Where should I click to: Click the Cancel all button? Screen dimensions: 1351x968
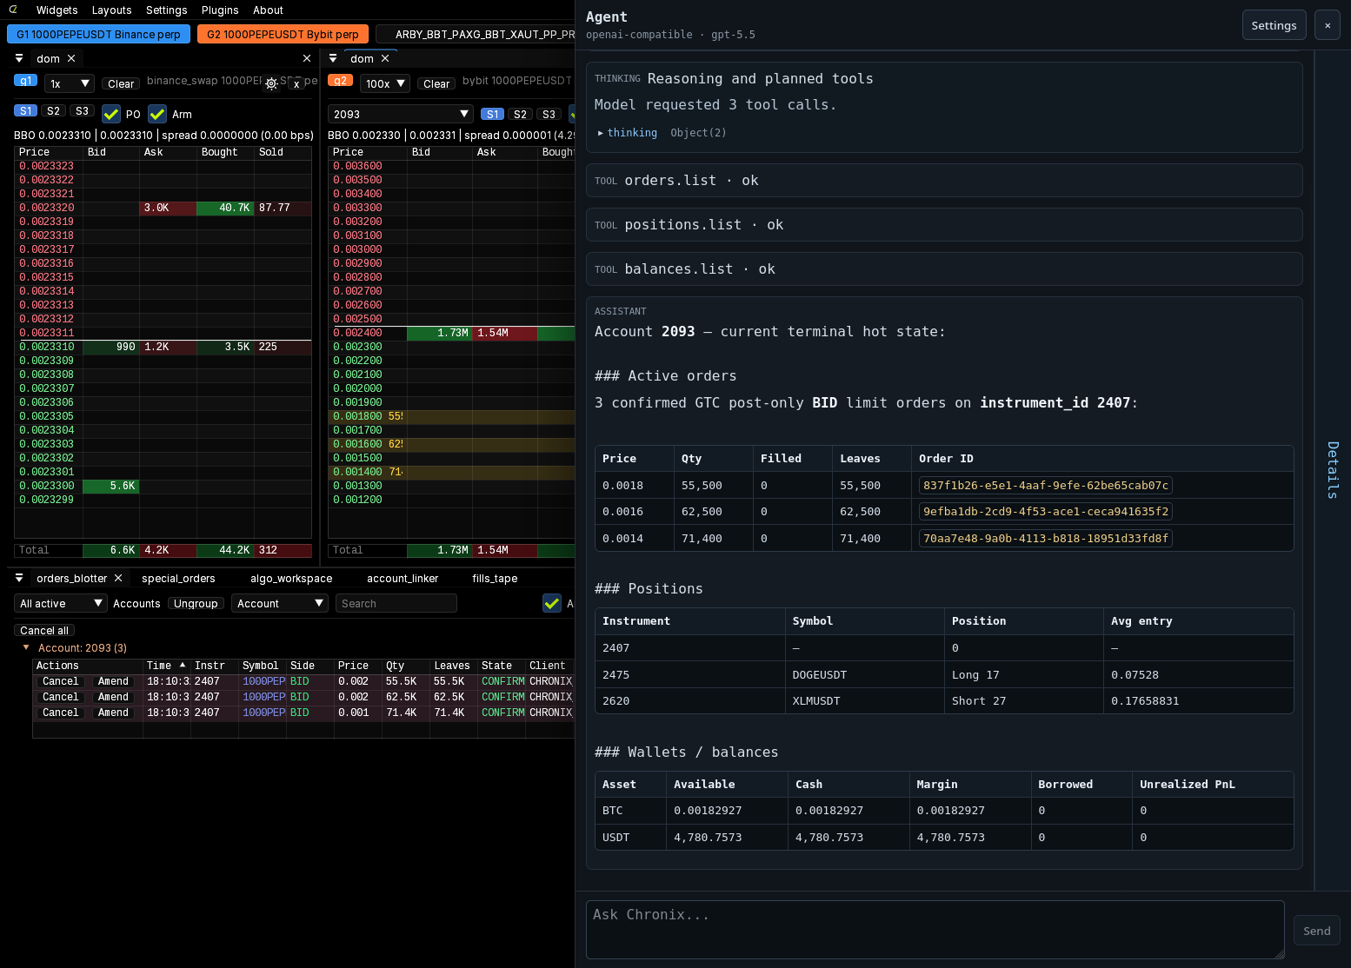44,630
